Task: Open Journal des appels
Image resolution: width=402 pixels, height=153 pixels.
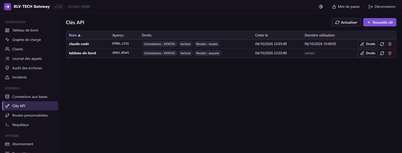Action: pyautogui.click(x=30, y=59)
